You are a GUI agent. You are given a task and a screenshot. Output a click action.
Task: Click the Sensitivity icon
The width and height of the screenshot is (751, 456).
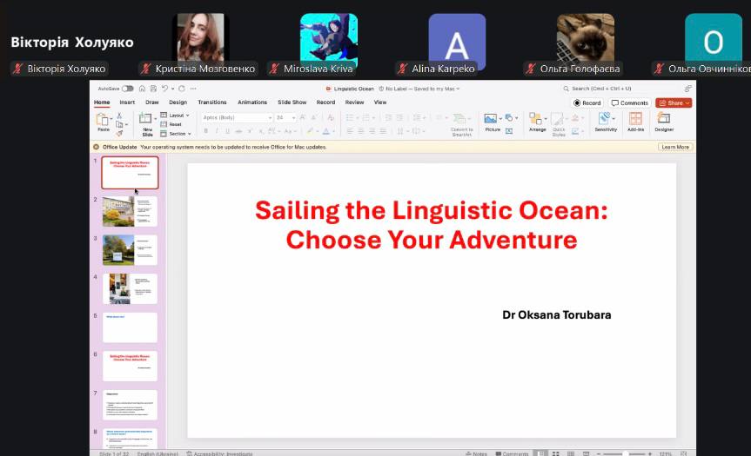606,120
